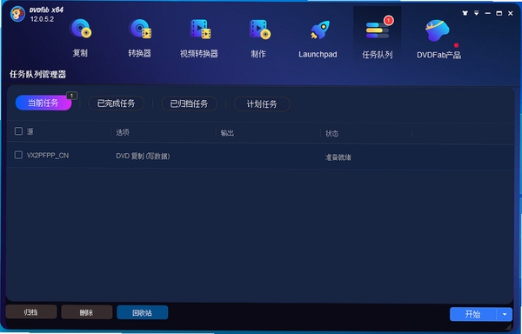
Task: Switch to the 计划任务 tab
Action: coord(262,104)
